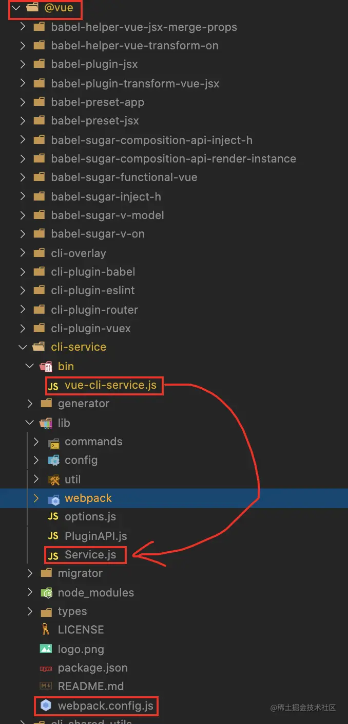Collapse the @vue folder chevron
The height and width of the screenshot is (724, 348).
point(16,8)
